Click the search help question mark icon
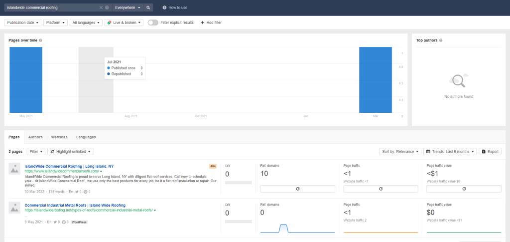510x242 pixels. click(107, 7)
